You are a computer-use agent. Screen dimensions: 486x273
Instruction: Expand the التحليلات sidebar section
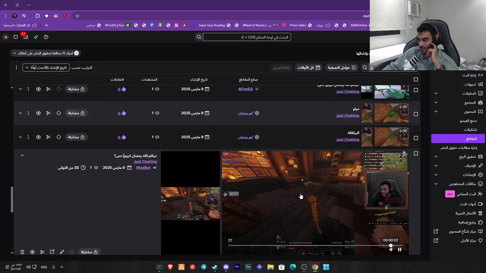click(x=436, y=93)
